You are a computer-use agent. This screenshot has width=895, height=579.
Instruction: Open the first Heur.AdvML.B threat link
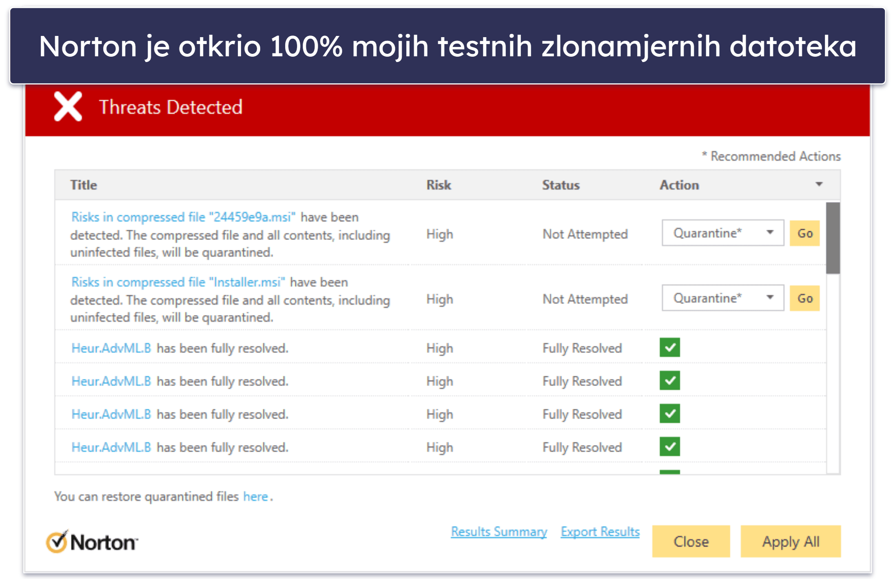click(x=111, y=348)
